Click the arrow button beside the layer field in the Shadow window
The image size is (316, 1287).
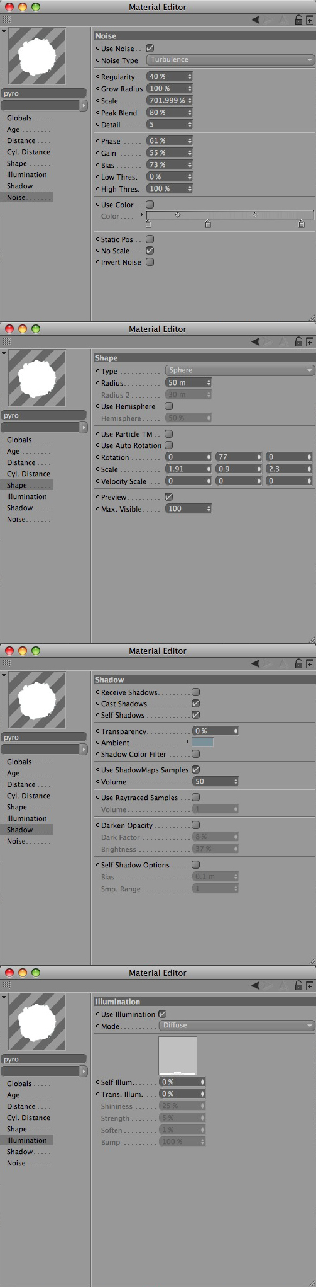click(84, 749)
